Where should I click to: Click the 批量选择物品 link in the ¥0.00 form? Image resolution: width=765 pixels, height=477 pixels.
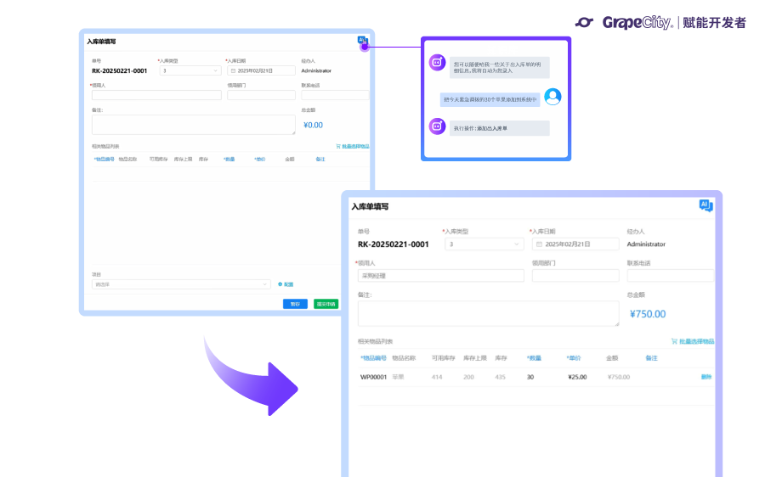coord(355,146)
